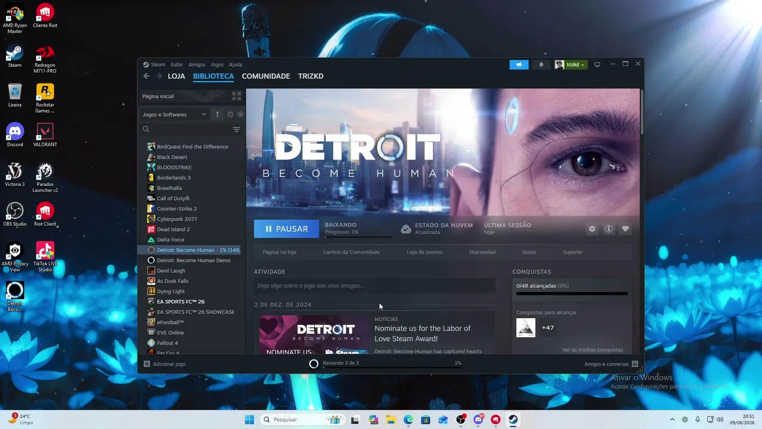The width and height of the screenshot is (762, 429).
Task: Open advanced library filter options
Action: pos(236,129)
